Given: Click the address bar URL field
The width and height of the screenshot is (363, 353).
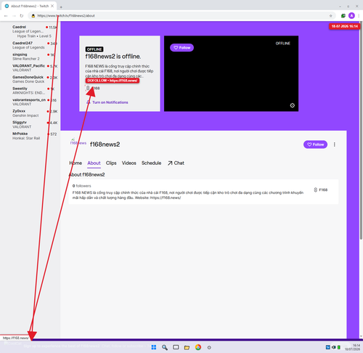Looking at the screenshot, I should click(181, 16).
